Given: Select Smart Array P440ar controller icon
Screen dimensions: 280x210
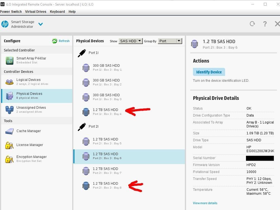Looking at the screenshot, I should [9, 60].
